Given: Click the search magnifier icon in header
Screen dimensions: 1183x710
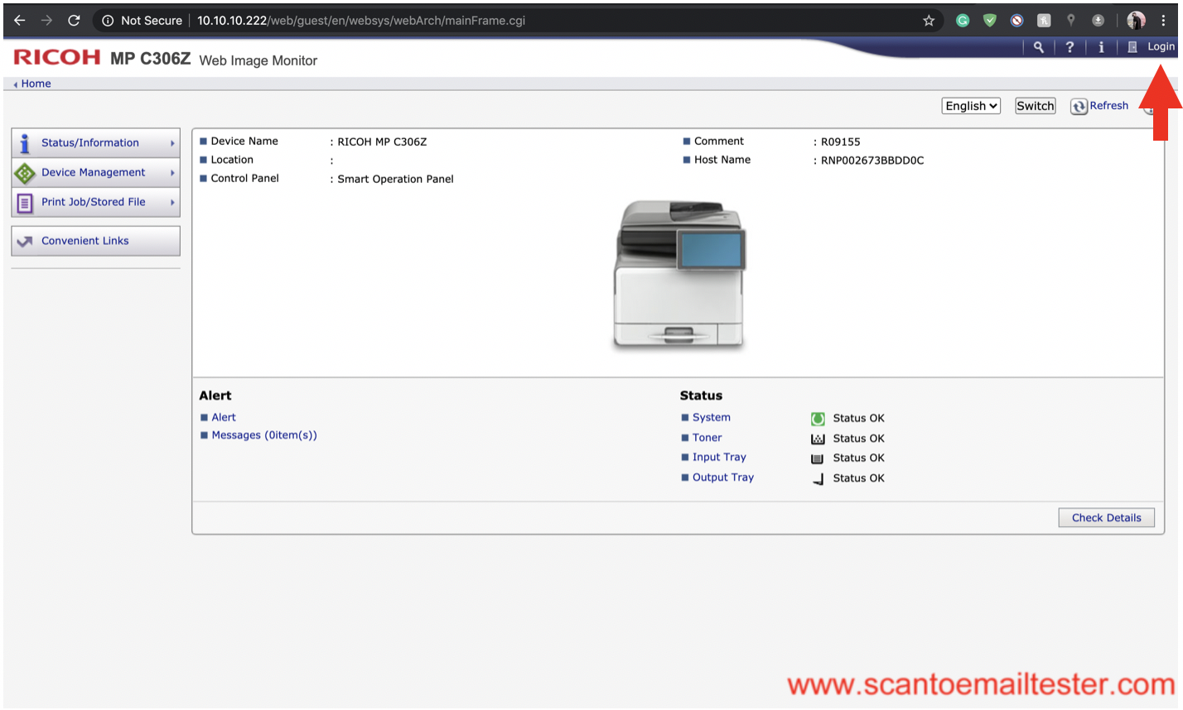Looking at the screenshot, I should pyautogui.click(x=1038, y=47).
